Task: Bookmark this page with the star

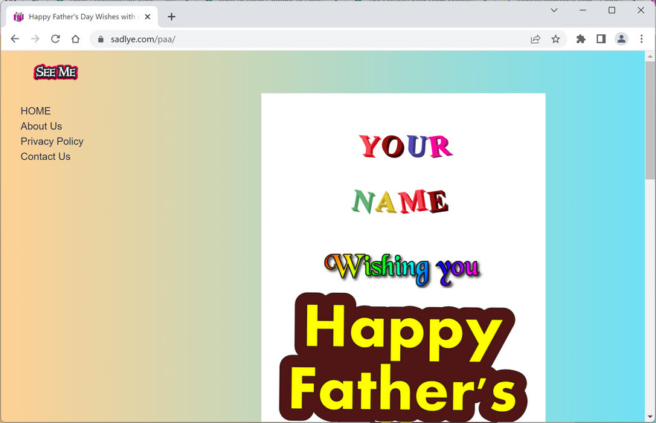Action: 555,39
